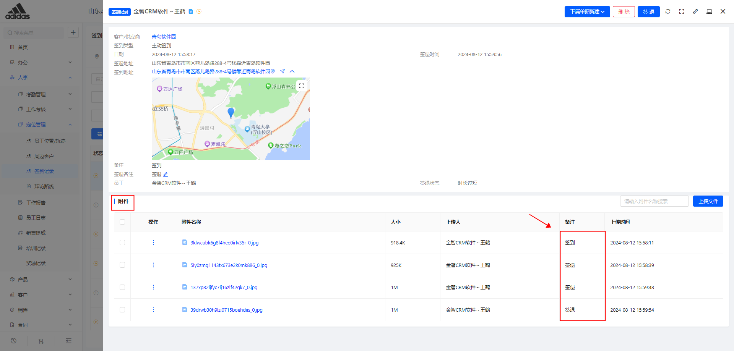
Task: Click the blue 签退 button
Action: [x=649, y=12]
